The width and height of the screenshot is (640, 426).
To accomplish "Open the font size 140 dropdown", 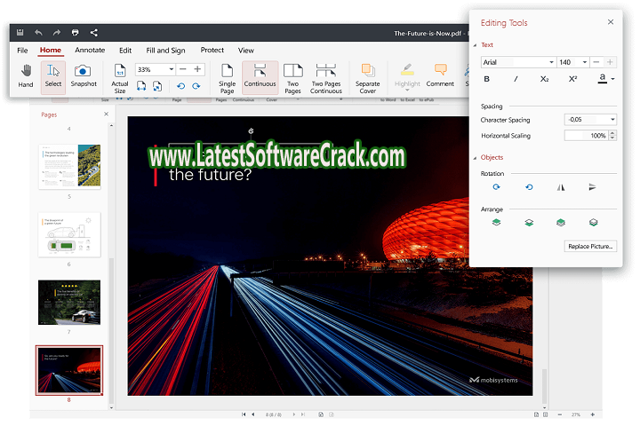I will 585,62.
